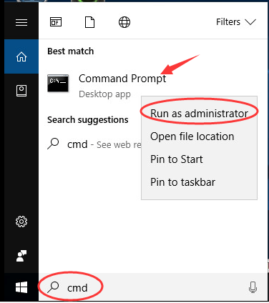Screen dimensions: 269x303
Task: Click the Feedback person icon
Action: 21,256
